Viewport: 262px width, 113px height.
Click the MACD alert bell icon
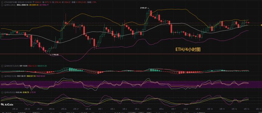click(5, 66)
